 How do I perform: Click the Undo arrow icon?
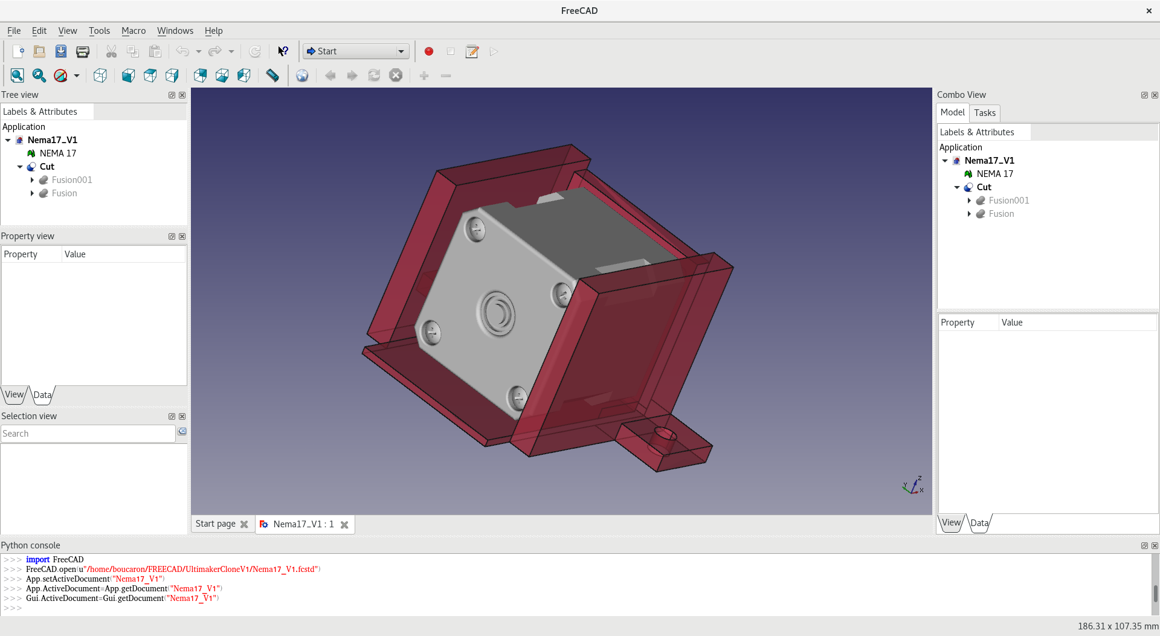182,52
